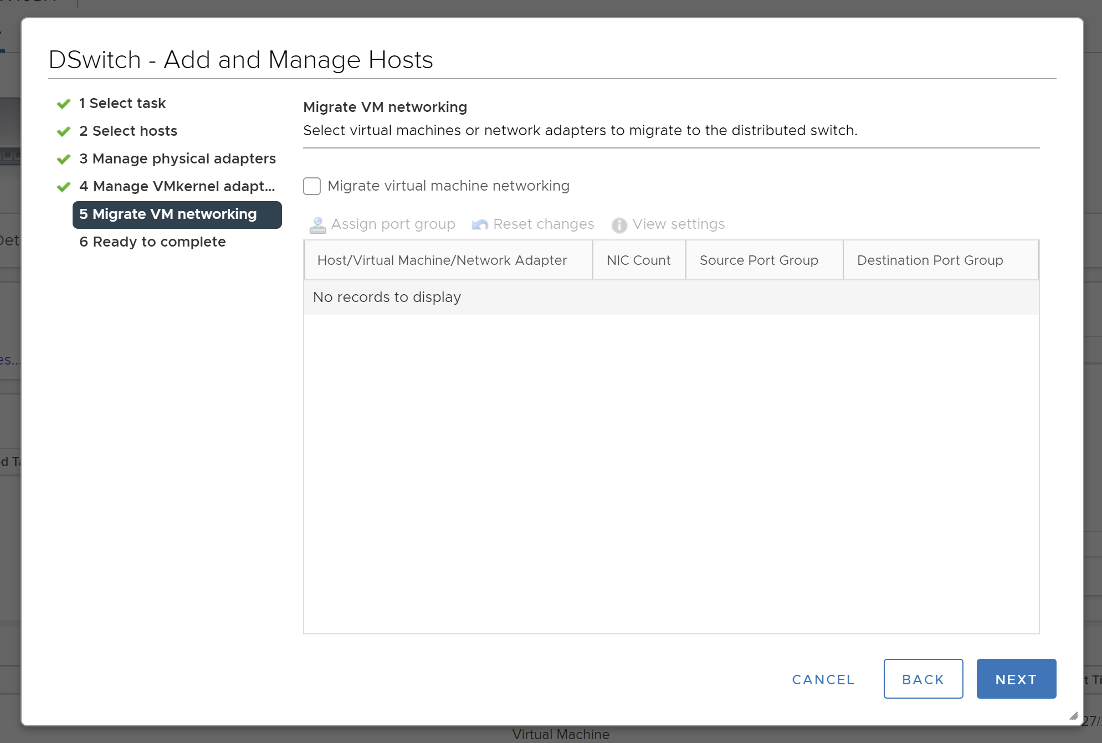1102x743 pixels.
Task: Click the Reset changes arrow icon
Action: pyautogui.click(x=480, y=225)
